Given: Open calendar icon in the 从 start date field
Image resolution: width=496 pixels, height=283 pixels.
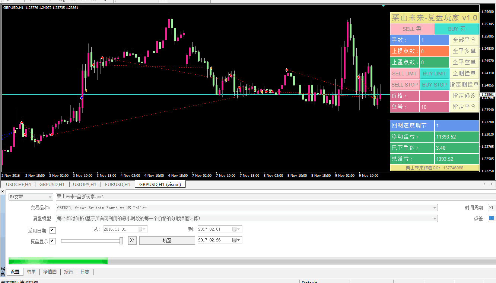Looking at the screenshot, I should click(x=140, y=229).
